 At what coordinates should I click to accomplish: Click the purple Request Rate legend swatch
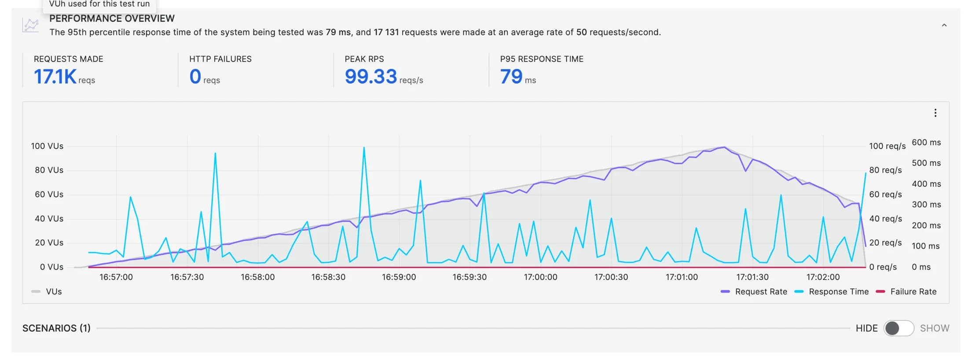tap(725, 292)
